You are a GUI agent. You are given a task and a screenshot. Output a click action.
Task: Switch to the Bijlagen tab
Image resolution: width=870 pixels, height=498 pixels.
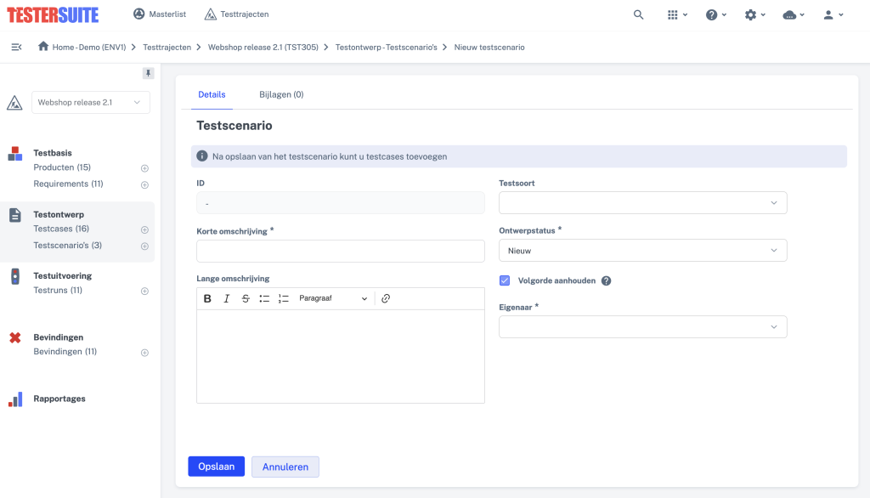click(281, 94)
